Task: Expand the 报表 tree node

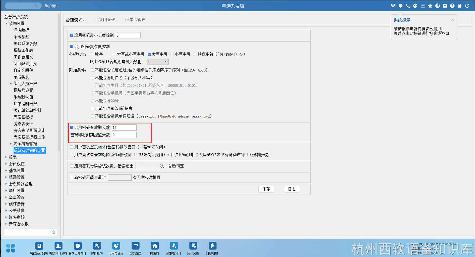Action: [6, 157]
